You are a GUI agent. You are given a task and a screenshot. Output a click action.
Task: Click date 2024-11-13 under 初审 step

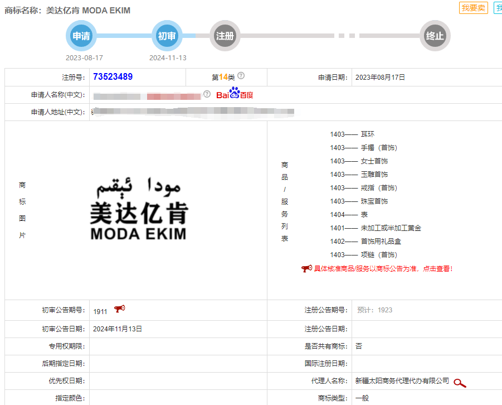click(x=168, y=57)
